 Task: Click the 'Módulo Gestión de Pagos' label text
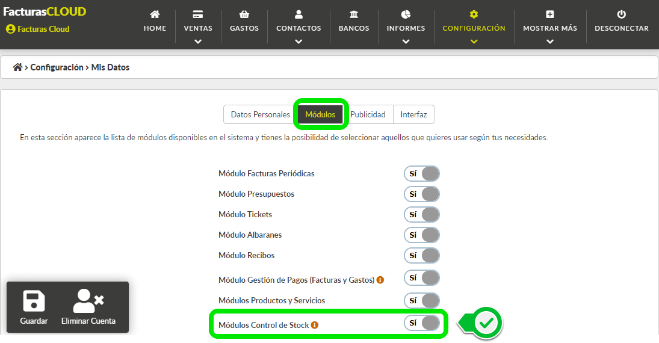click(296, 280)
